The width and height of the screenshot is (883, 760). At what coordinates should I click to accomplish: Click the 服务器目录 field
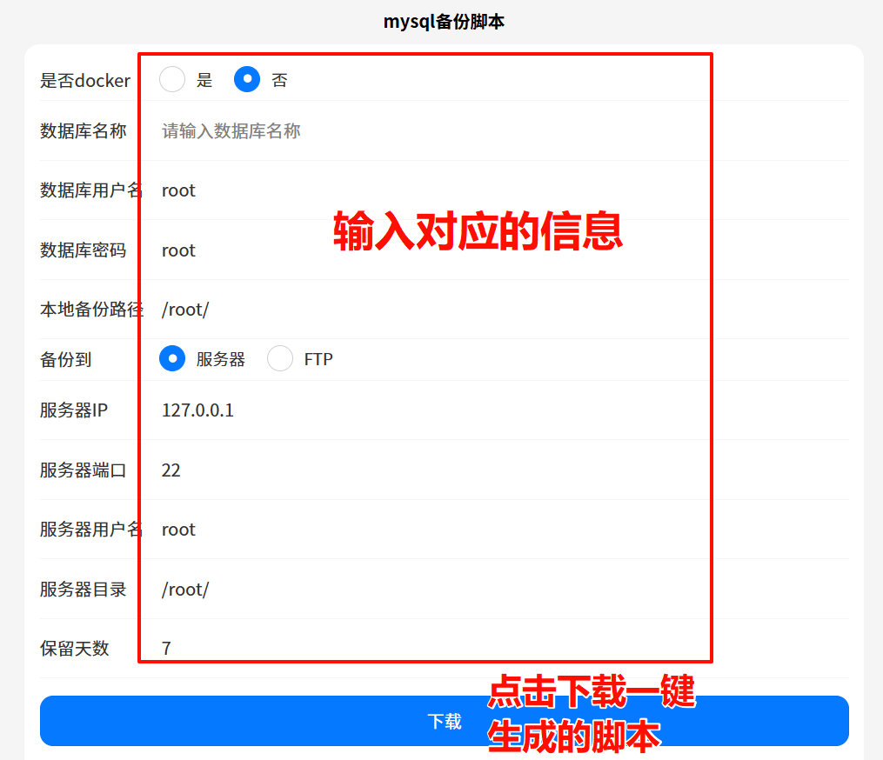[x=505, y=590]
